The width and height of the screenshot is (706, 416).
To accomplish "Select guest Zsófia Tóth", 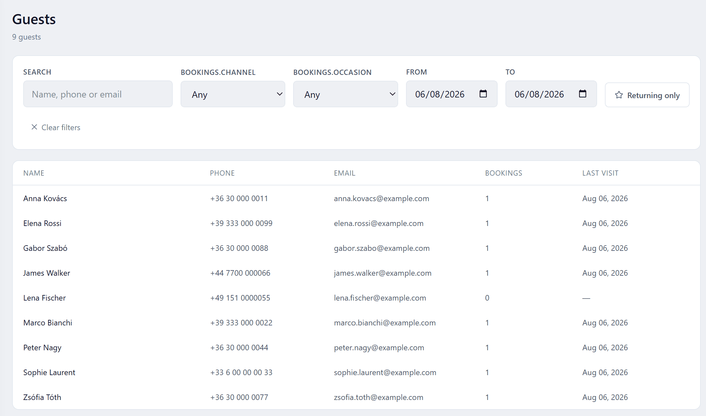I will click(x=42, y=397).
